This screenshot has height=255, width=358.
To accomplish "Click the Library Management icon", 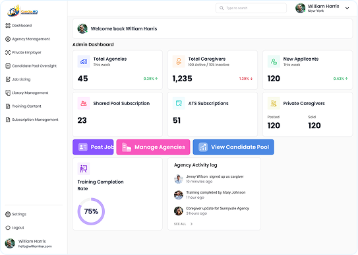I will point(8,93).
